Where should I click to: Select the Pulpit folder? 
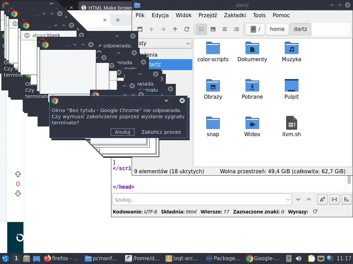click(292, 89)
